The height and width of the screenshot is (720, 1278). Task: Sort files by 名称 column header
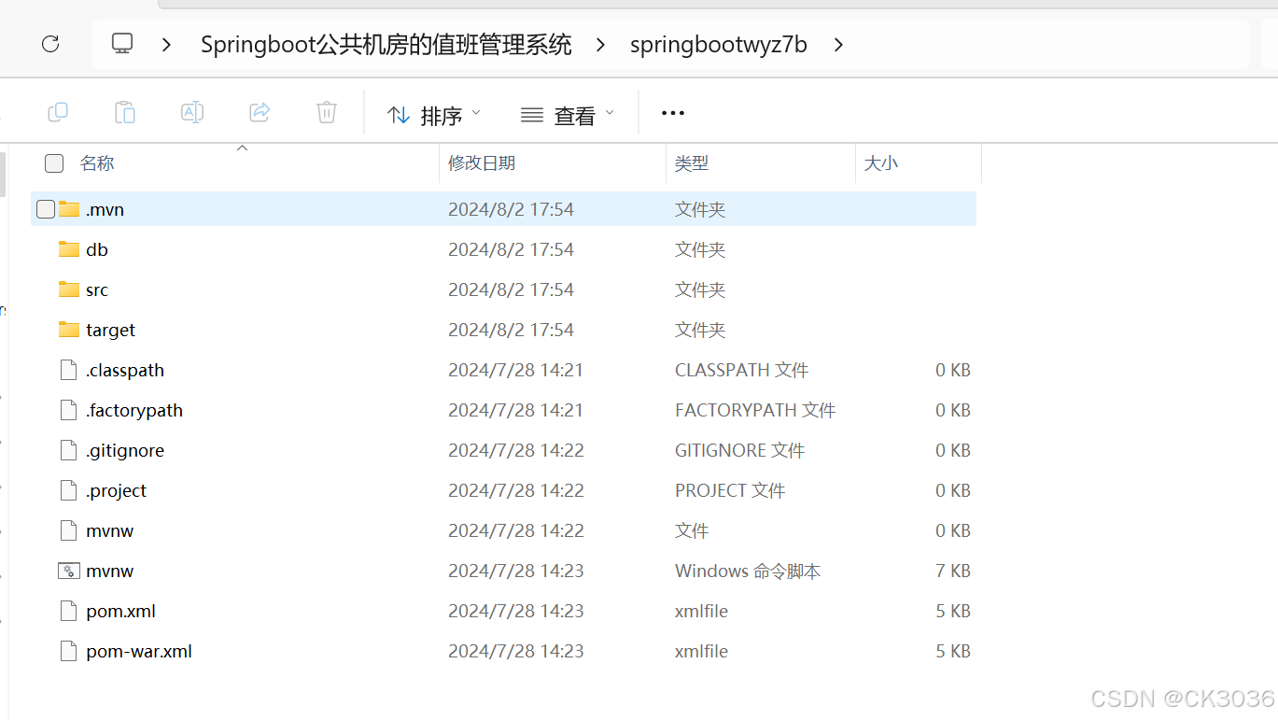96,162
